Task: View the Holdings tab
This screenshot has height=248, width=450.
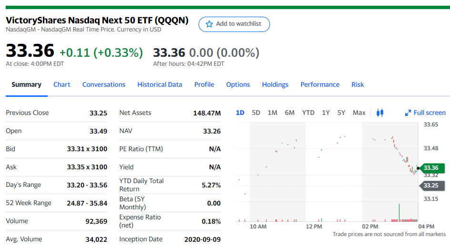Action: coord(275,84)
